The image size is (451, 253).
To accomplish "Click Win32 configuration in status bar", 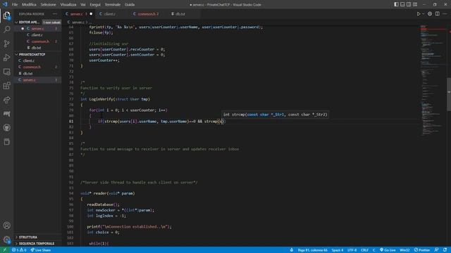I will [x=404, y=250].
